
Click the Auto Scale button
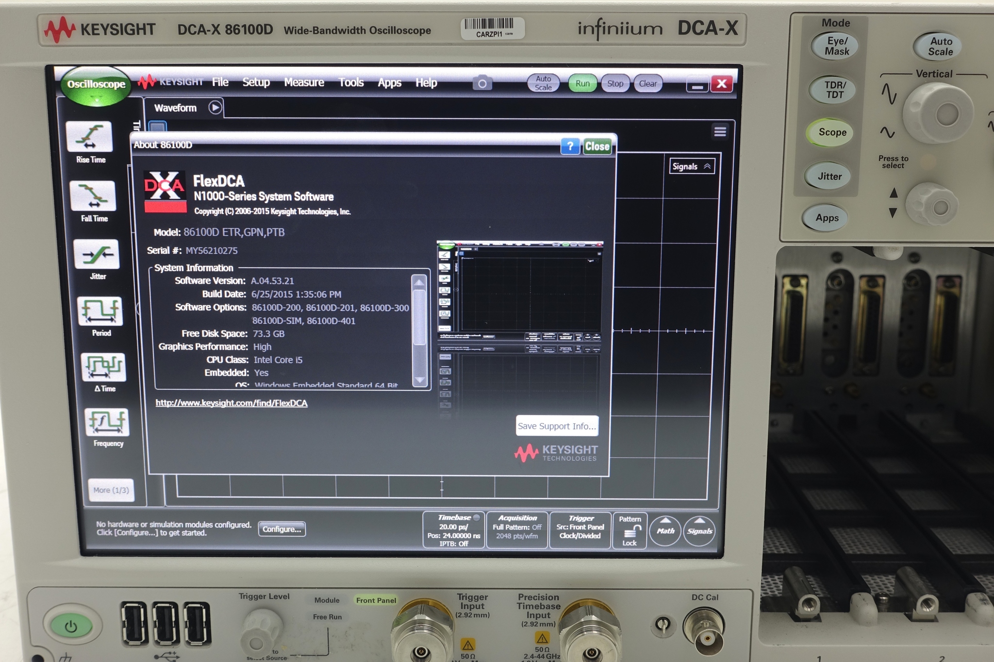pos(543,83)
